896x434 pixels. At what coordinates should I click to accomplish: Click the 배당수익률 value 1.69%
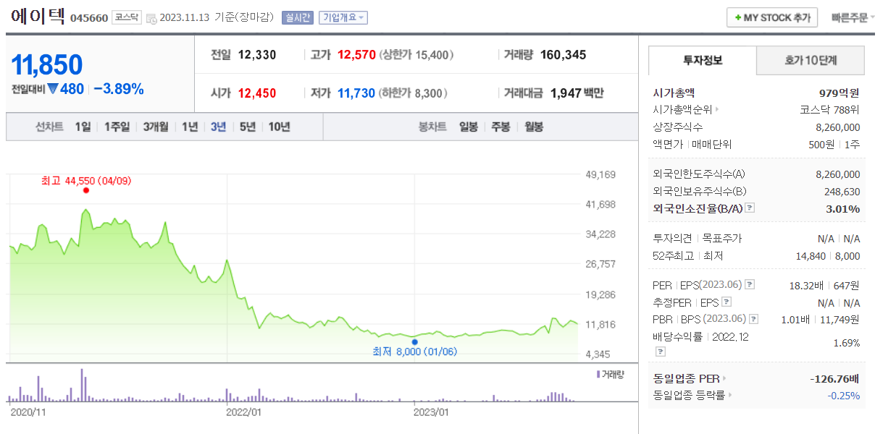tap(847, 343)
